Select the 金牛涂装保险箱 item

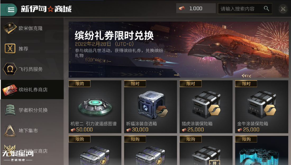(261, 107)
